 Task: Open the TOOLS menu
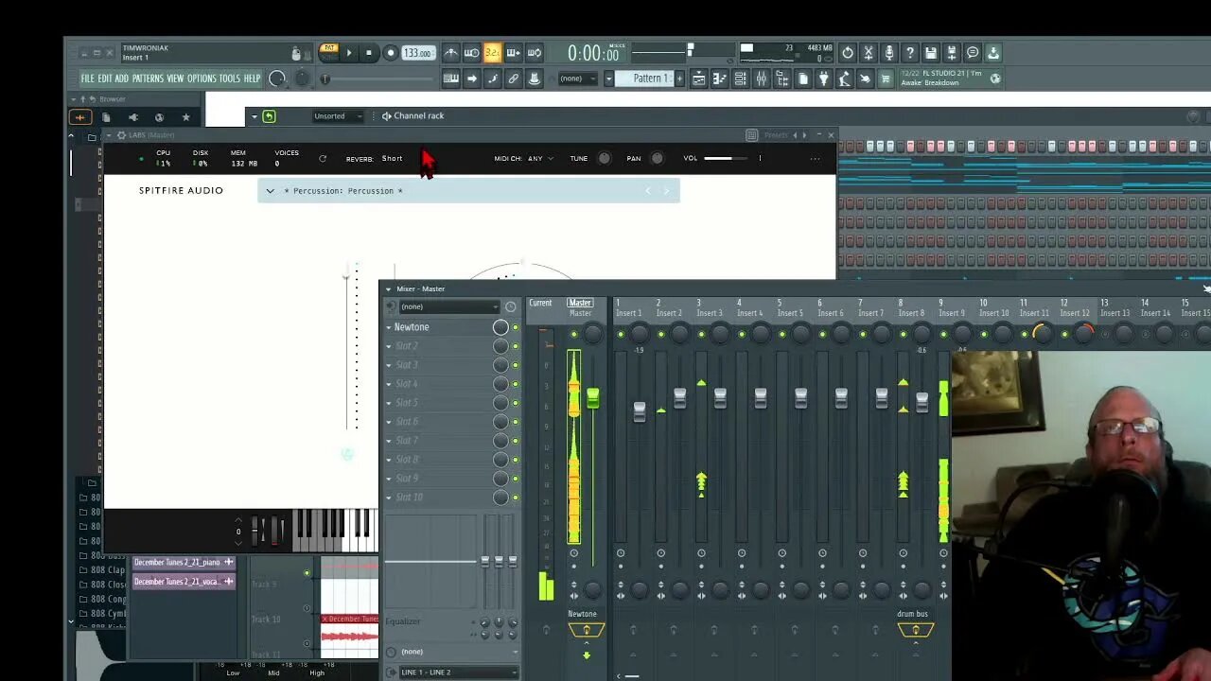[x=230, y=79]
